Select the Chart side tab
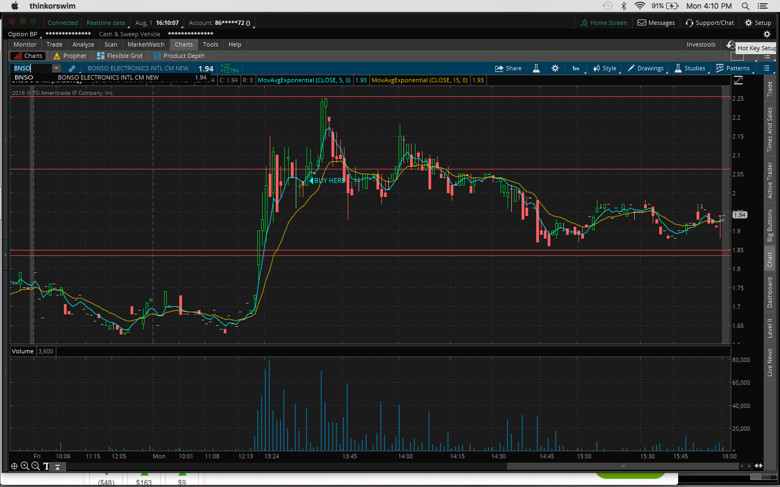 coord(770,260)
